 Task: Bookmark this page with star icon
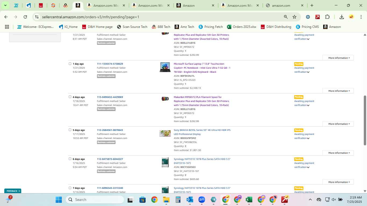pos(294,17)
